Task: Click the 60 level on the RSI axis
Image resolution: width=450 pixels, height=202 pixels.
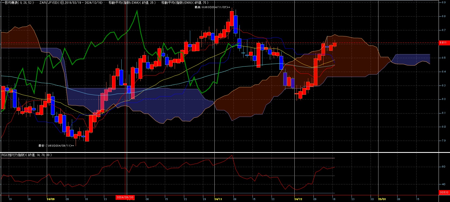Action: tap(444, 167)
